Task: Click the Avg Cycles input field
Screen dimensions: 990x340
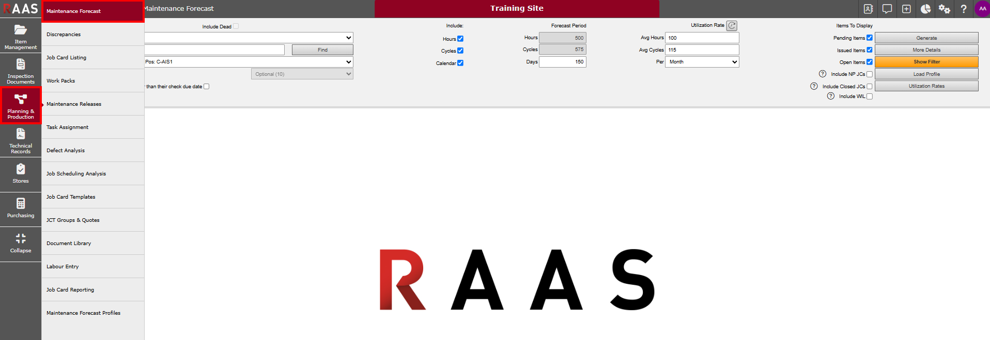Action: tap(702, 50)
